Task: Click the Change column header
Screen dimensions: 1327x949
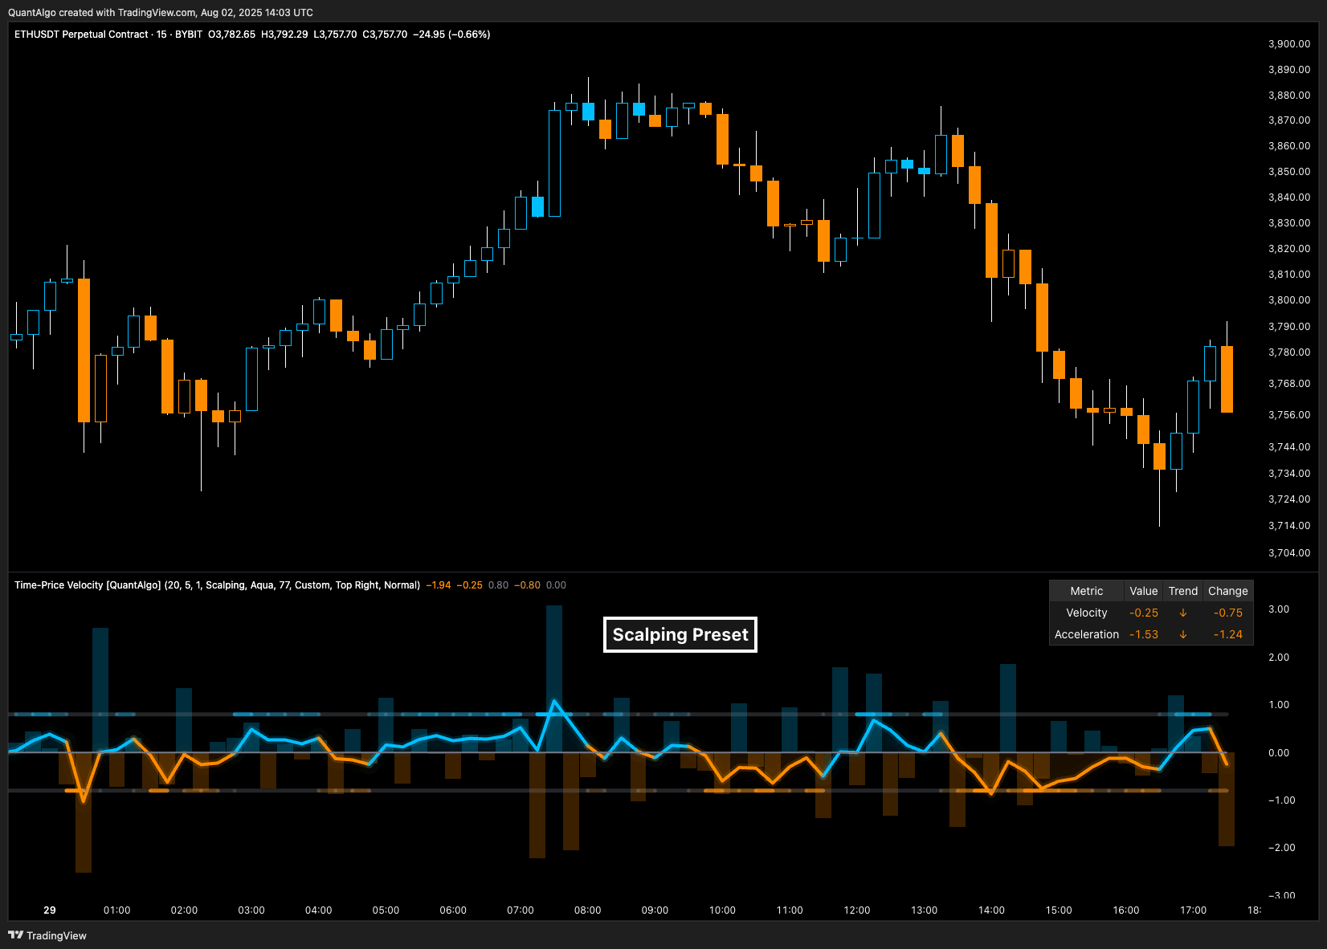Action: point(1228,591)
